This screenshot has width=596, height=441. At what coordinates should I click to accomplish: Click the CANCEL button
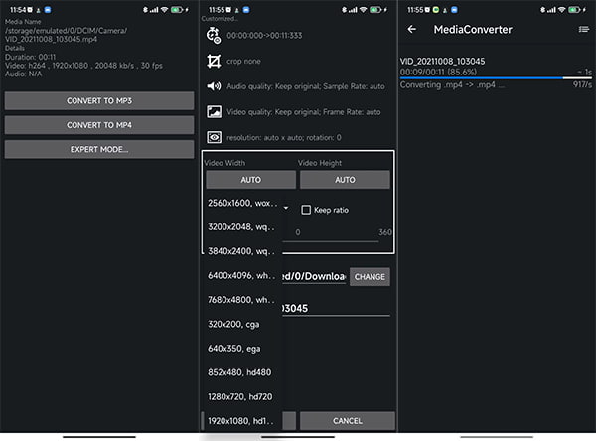tap(348, 421)
